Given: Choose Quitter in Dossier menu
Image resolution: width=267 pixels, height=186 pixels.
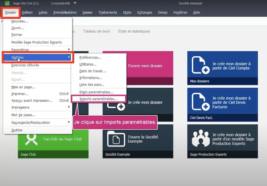Looking at the screenshot, I should click(x=37, y=130).
